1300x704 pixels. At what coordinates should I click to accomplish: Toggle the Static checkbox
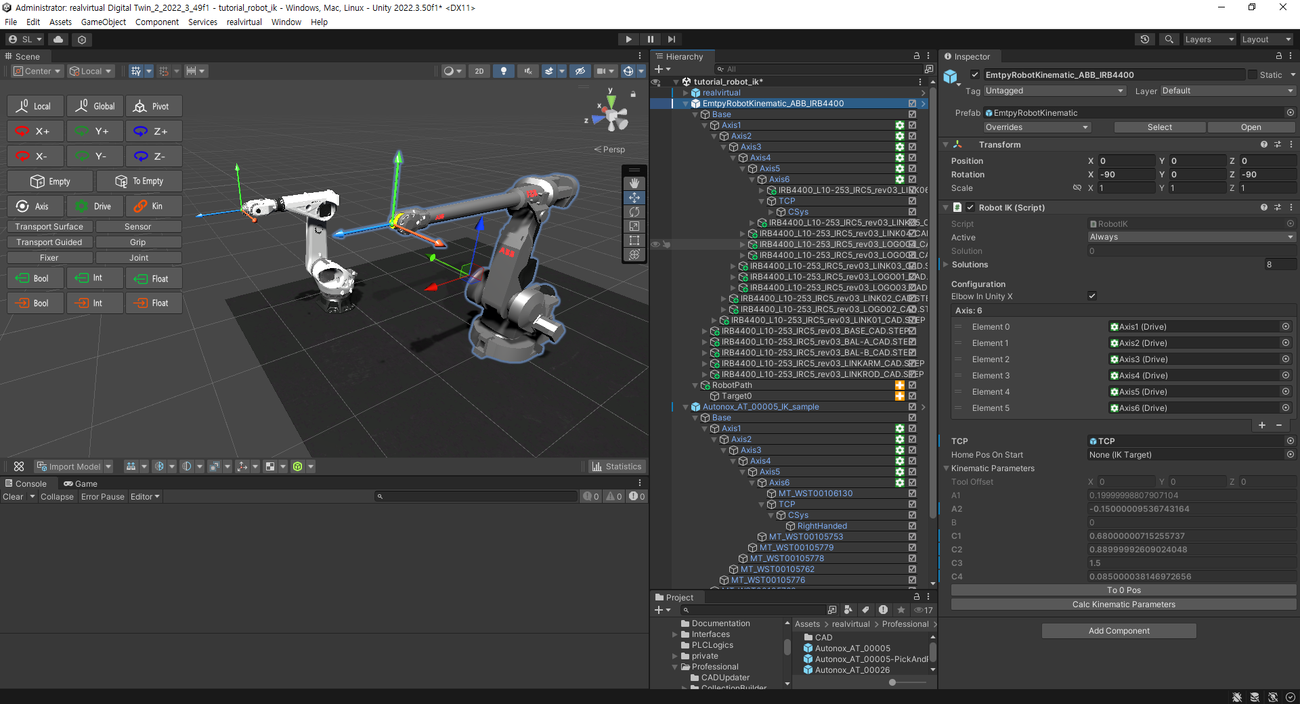pos(1253,74)
